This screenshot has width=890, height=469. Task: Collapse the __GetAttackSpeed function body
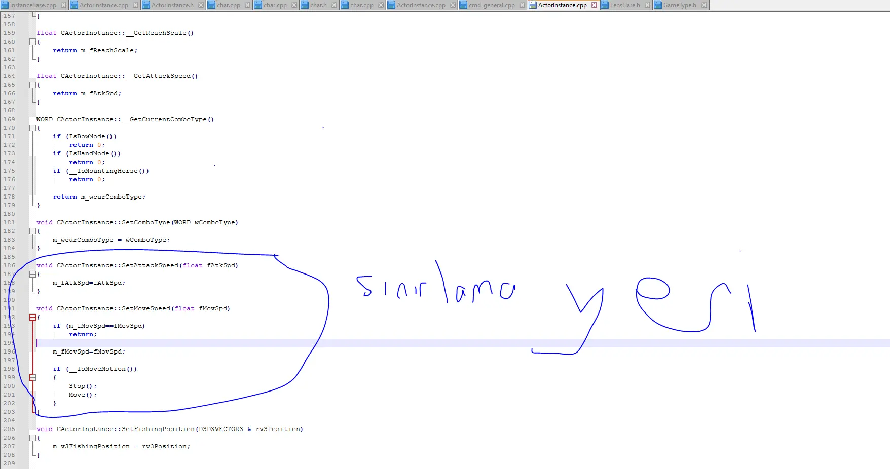coord(32,85)
